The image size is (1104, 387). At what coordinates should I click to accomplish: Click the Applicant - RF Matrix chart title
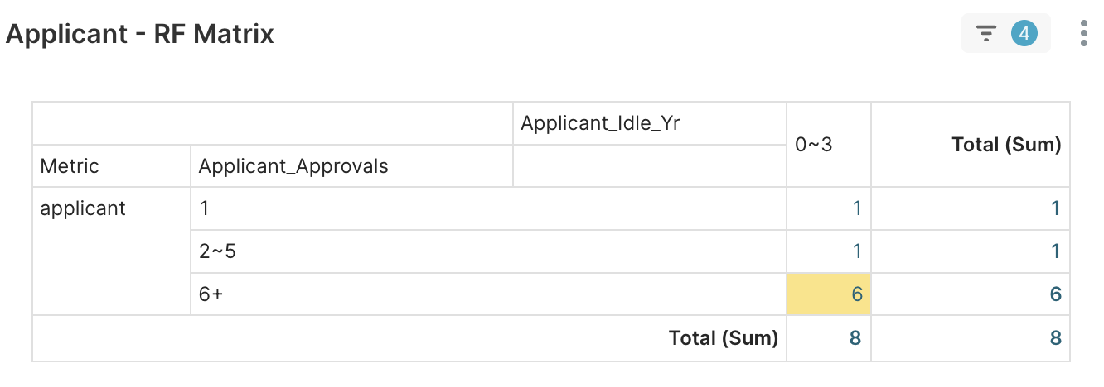[140, 34]
